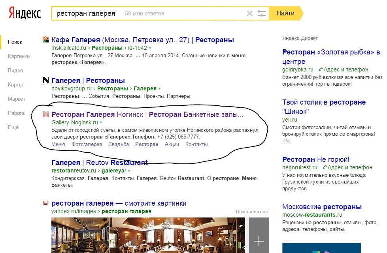Click Галерея breadcrumb in novikovgroup result

145,88
